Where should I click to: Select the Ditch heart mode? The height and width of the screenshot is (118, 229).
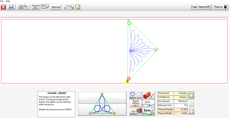(139, 95)
